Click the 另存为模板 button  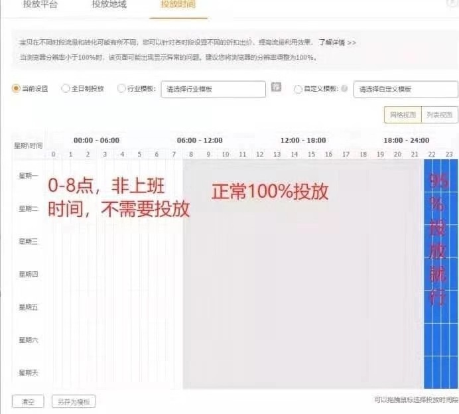(74, 401)
